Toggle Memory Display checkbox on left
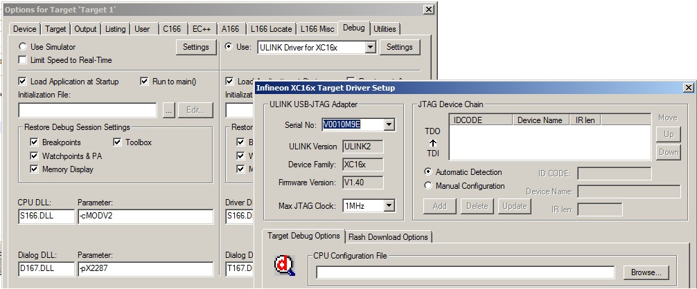The image size is (697, 289). point(34,169)
